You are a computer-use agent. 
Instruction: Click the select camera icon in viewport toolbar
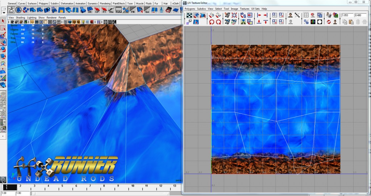pos(12,22)
